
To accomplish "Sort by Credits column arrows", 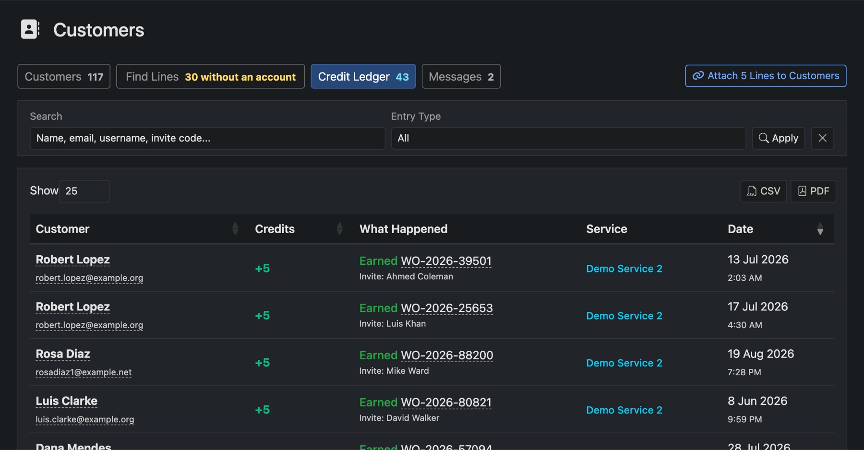I will 339,229.
